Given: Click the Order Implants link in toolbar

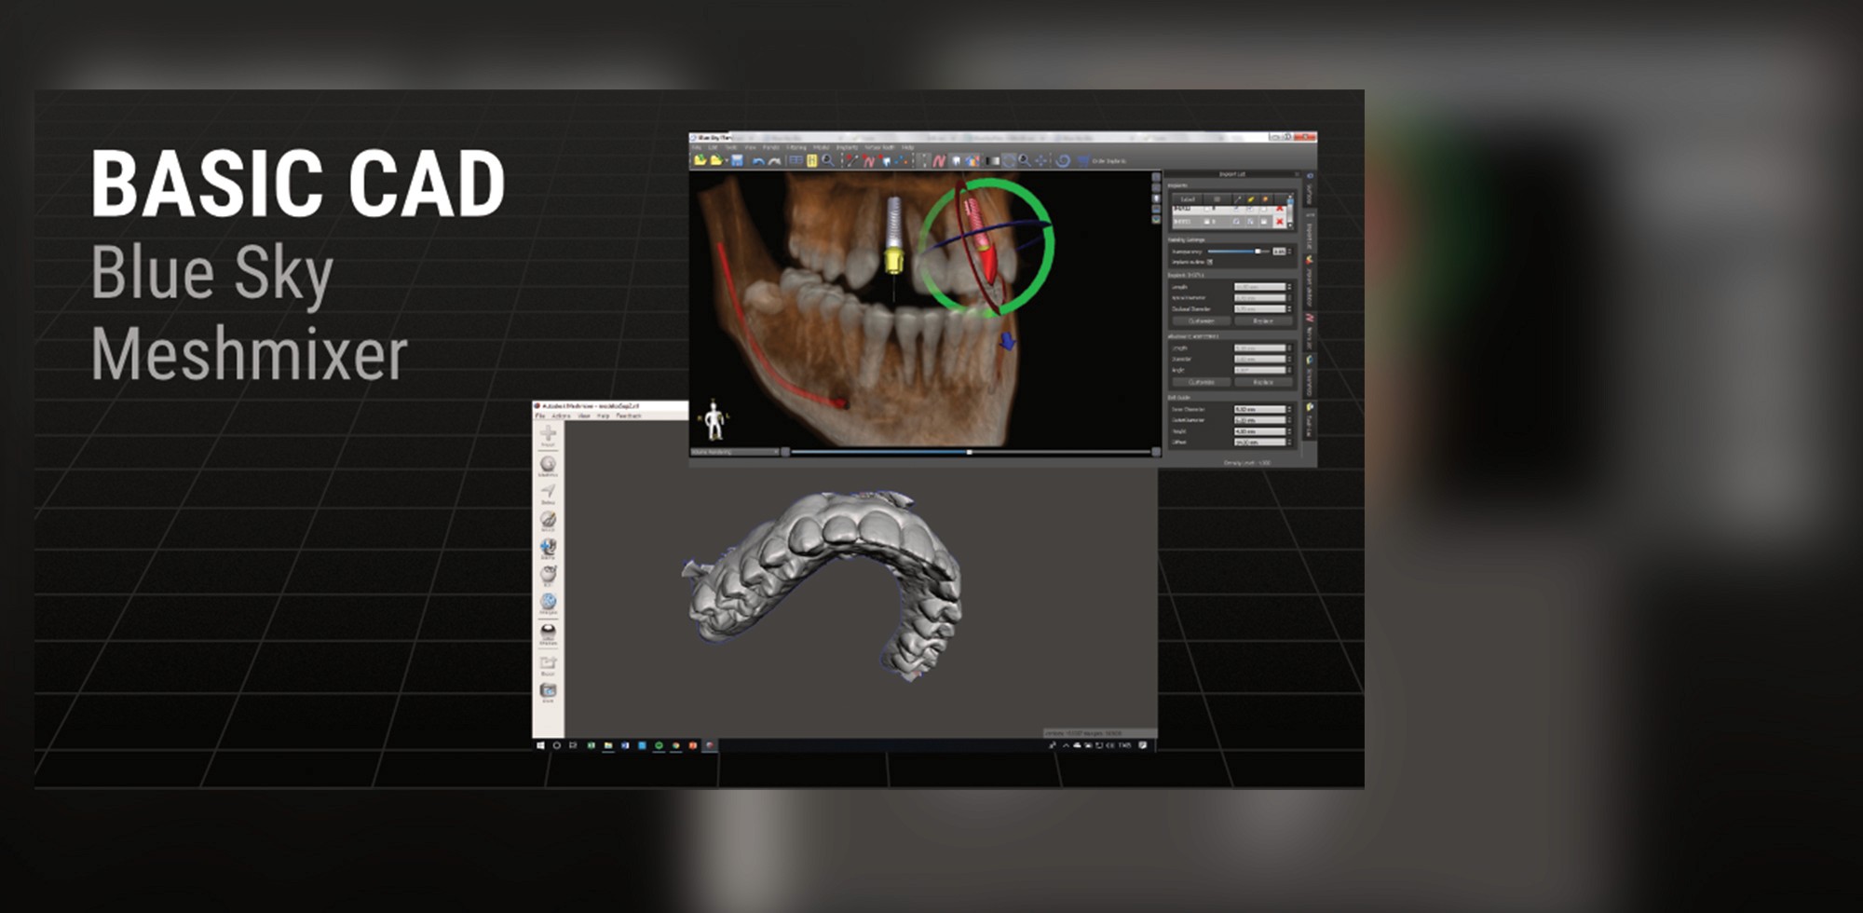Looking at the screenshot, I should 1108,161.
